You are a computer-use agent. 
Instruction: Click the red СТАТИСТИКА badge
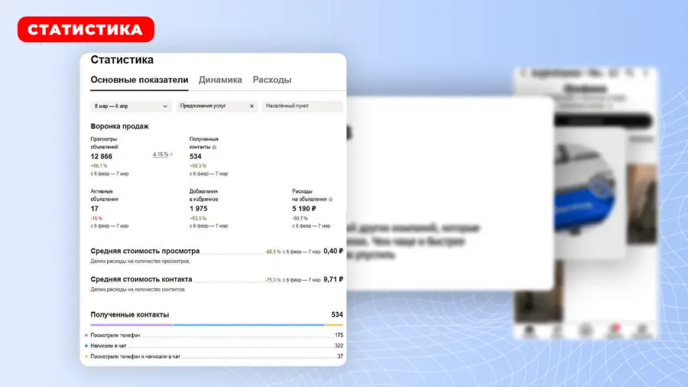click(86, 29)
